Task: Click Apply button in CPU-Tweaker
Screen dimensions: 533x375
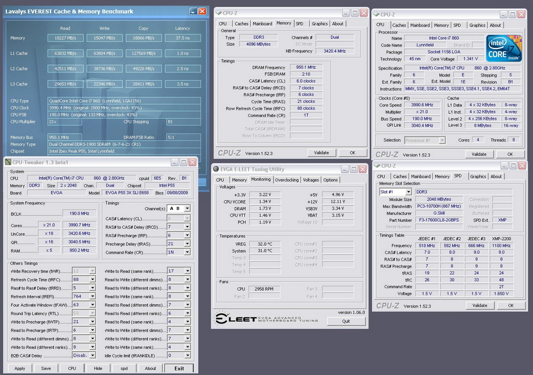Action: 20,368
